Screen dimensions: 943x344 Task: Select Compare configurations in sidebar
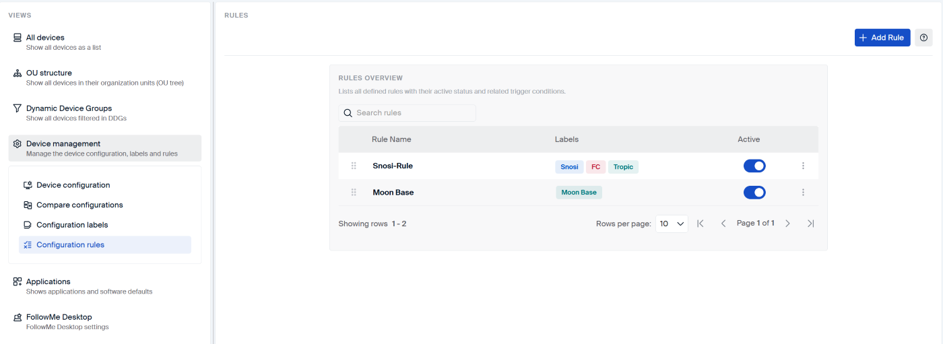click(79, 205)
